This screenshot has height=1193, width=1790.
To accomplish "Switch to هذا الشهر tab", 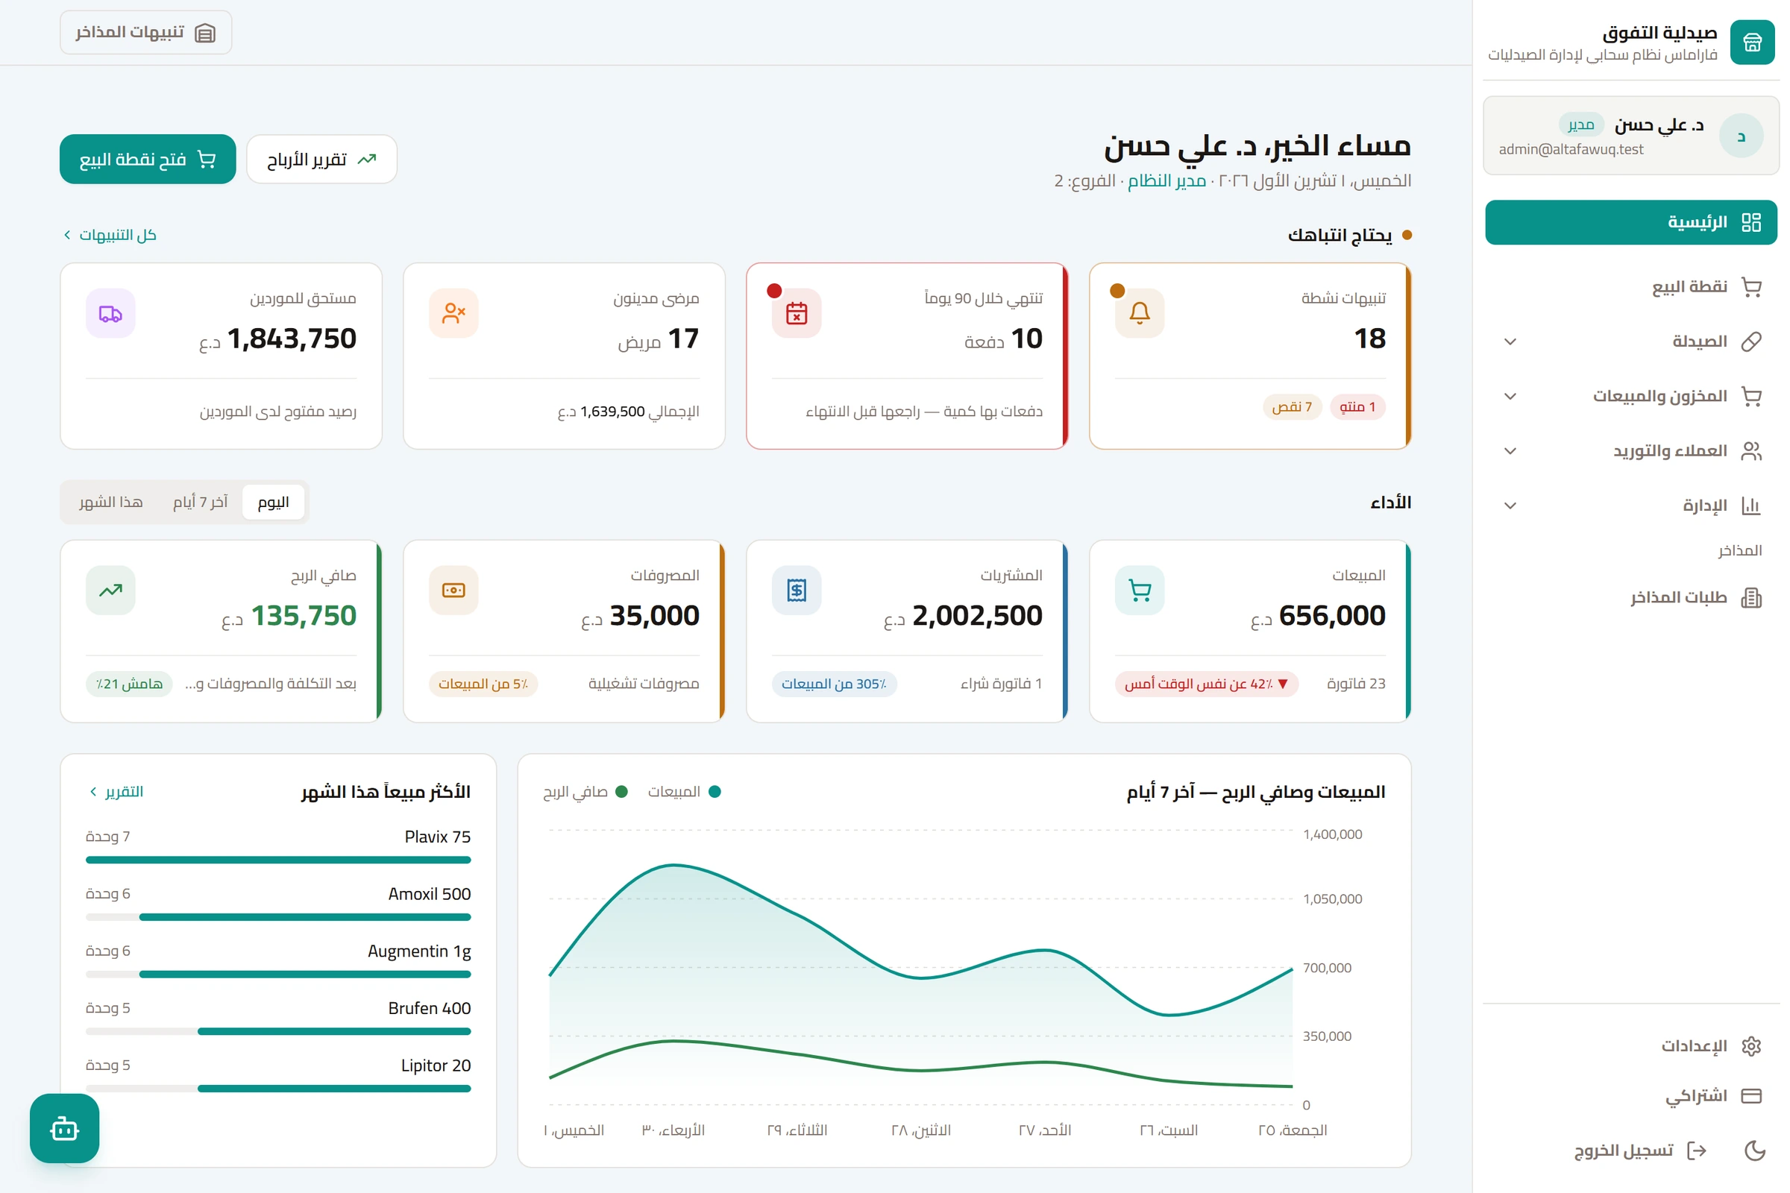I will (x=111, y=502).
